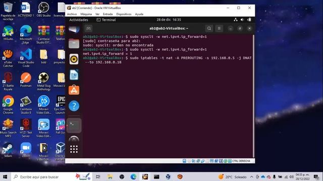
Task: Select the Terminal icon in the dock
Action: 74,125
